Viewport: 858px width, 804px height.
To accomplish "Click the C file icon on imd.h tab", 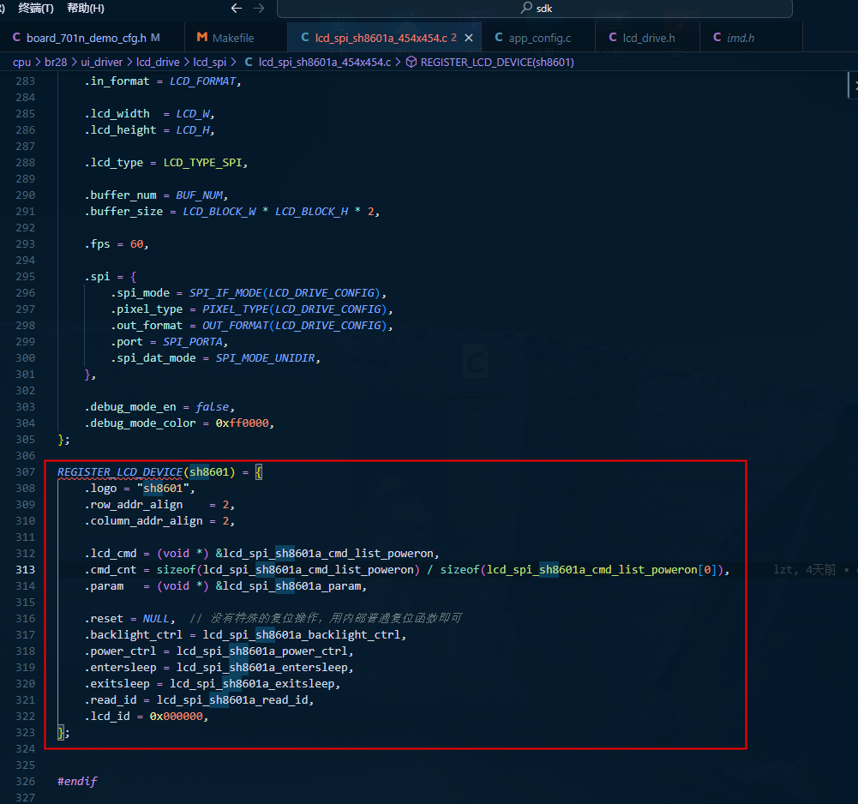I will coord(717,37).
